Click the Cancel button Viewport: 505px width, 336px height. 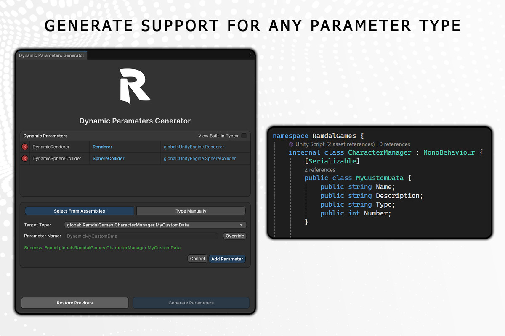coord(197,259)
